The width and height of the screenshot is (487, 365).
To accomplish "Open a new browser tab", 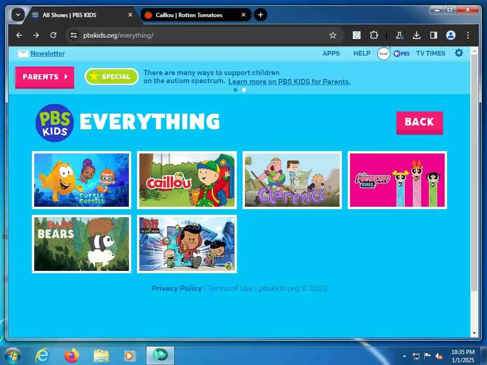I will pyautogui.click(x=261, y=15).
